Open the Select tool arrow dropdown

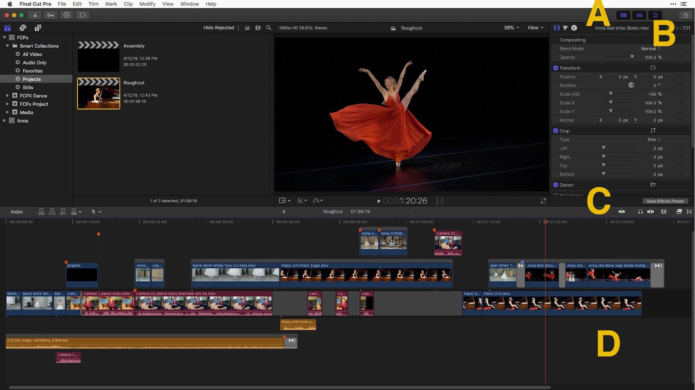click(x=96, y=211)
